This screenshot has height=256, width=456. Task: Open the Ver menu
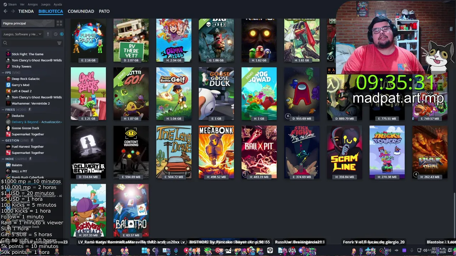click(x=22, y=4)
